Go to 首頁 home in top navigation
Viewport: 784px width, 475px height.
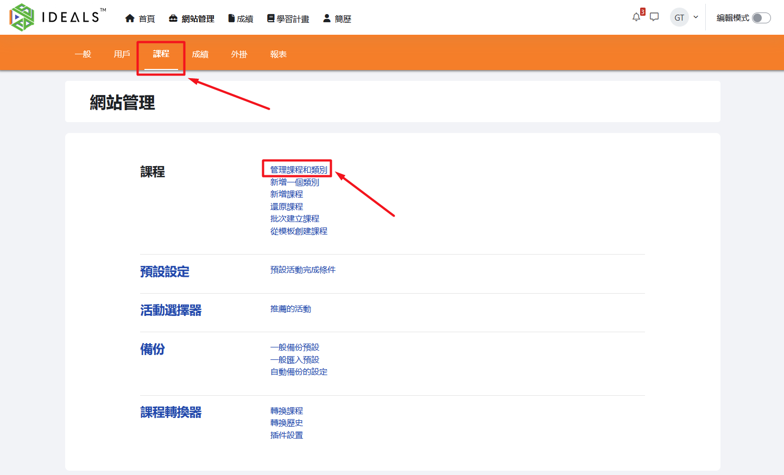140,18
